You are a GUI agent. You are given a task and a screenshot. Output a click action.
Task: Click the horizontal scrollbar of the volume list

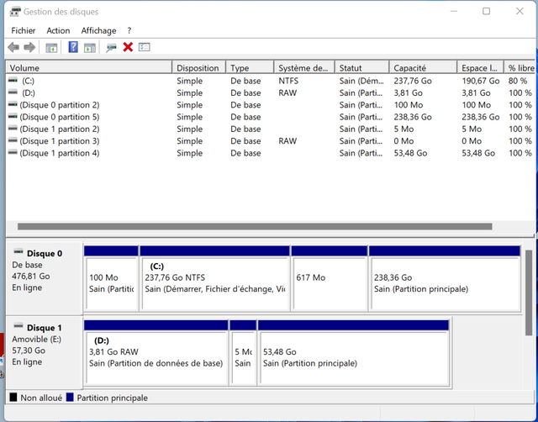click(x=255, y=226)
